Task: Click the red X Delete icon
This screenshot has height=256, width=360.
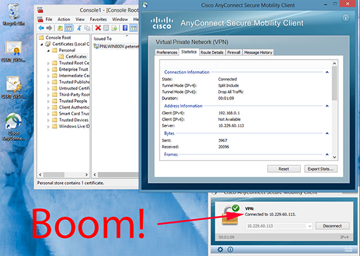Action: click(98, 28)
